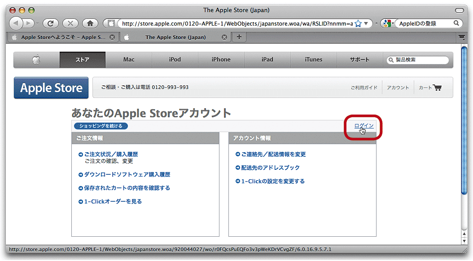473x261 pixels.
Task: Click the アカウント情報 panel header
Action: (x=302, y=138)
